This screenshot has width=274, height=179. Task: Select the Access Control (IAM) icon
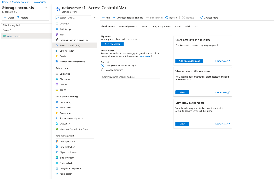pyautogui.click(x=57, y=45)
